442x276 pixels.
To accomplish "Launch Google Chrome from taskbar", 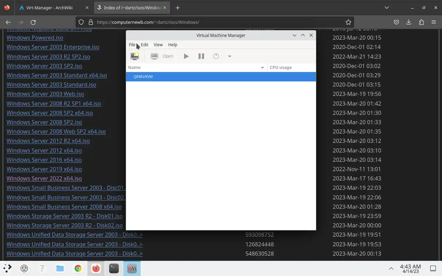I will (x=78, y=268).
